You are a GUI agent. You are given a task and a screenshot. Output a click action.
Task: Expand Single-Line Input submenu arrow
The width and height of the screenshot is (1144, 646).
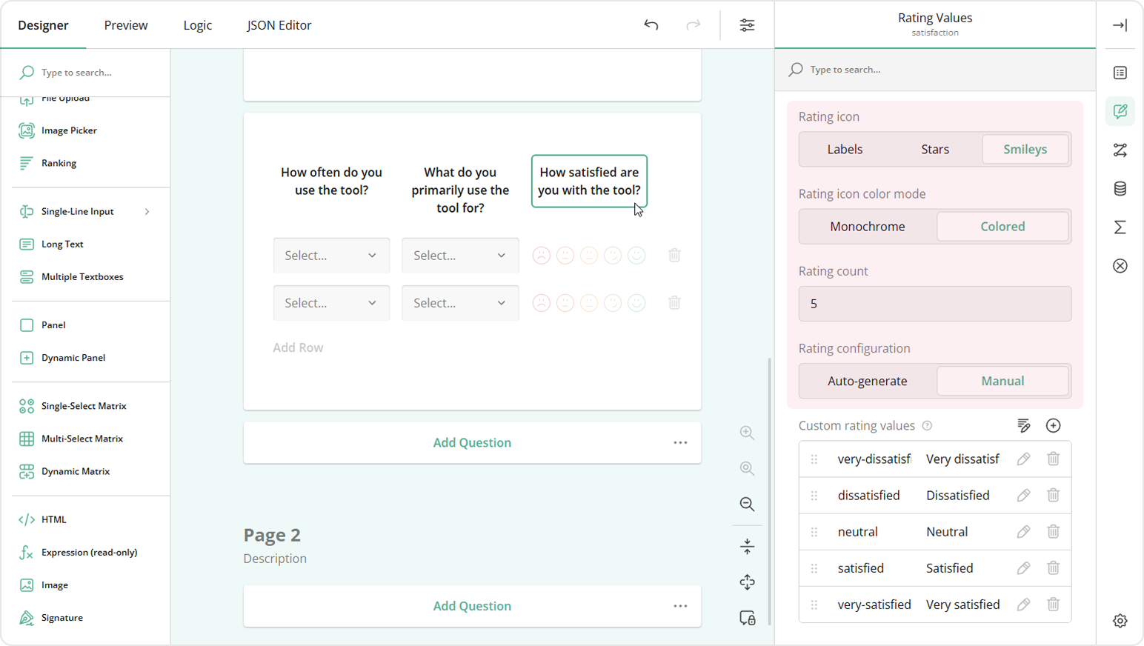click(147, 212)
